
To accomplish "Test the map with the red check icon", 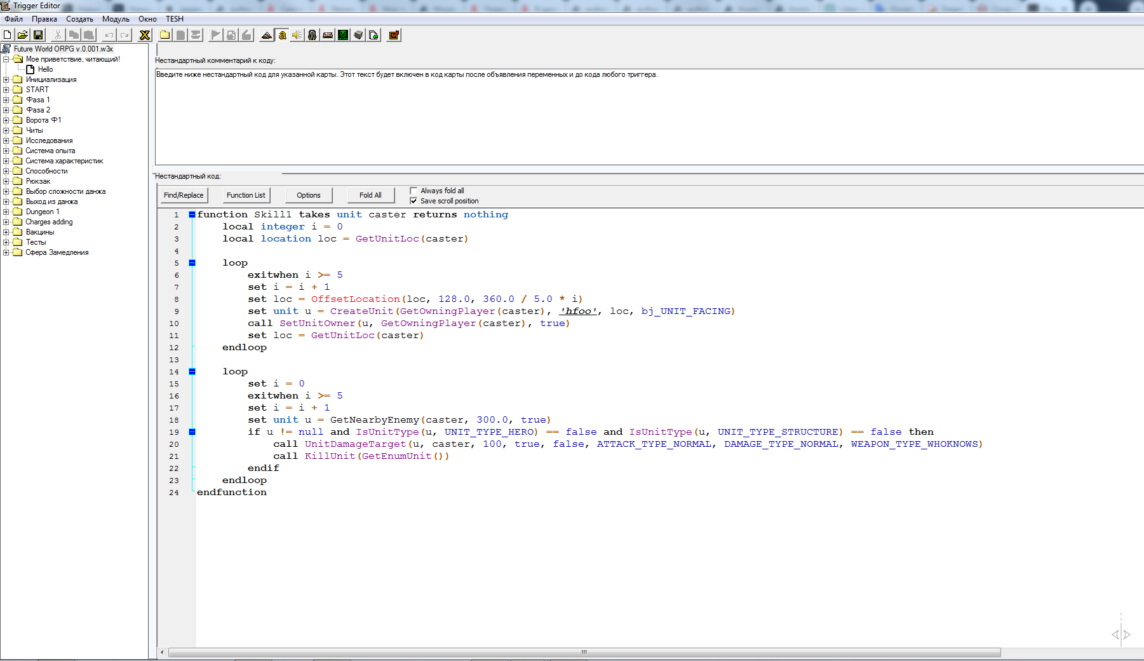I will pos(394,35).
